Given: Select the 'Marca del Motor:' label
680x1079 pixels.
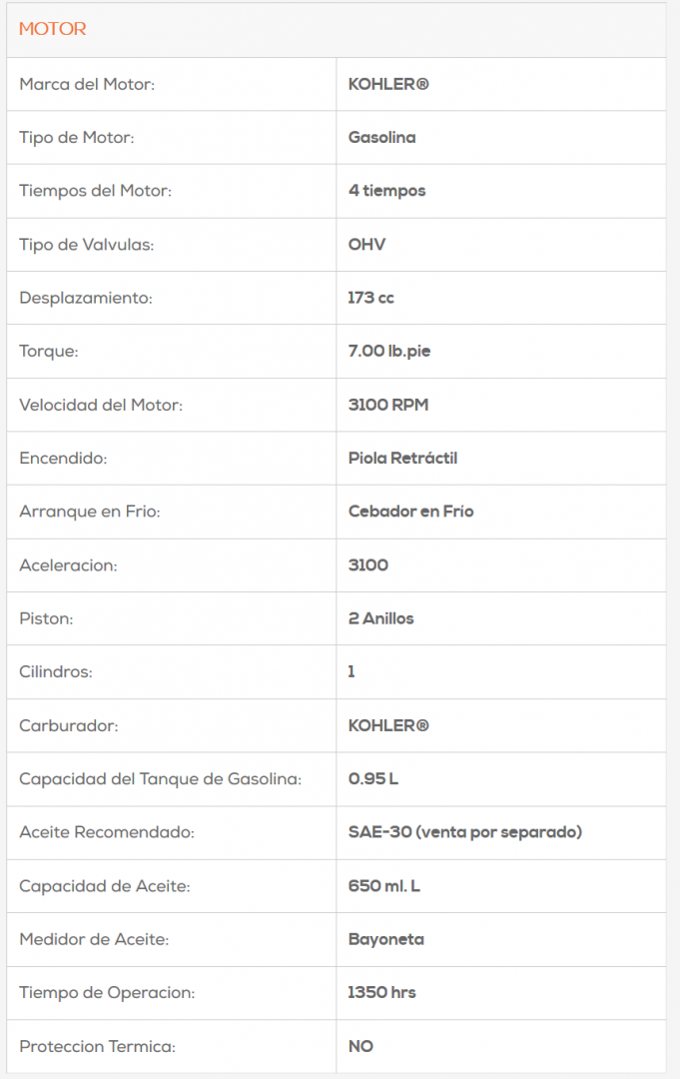Looking at the screenshot, I should [x=87, y=84].
